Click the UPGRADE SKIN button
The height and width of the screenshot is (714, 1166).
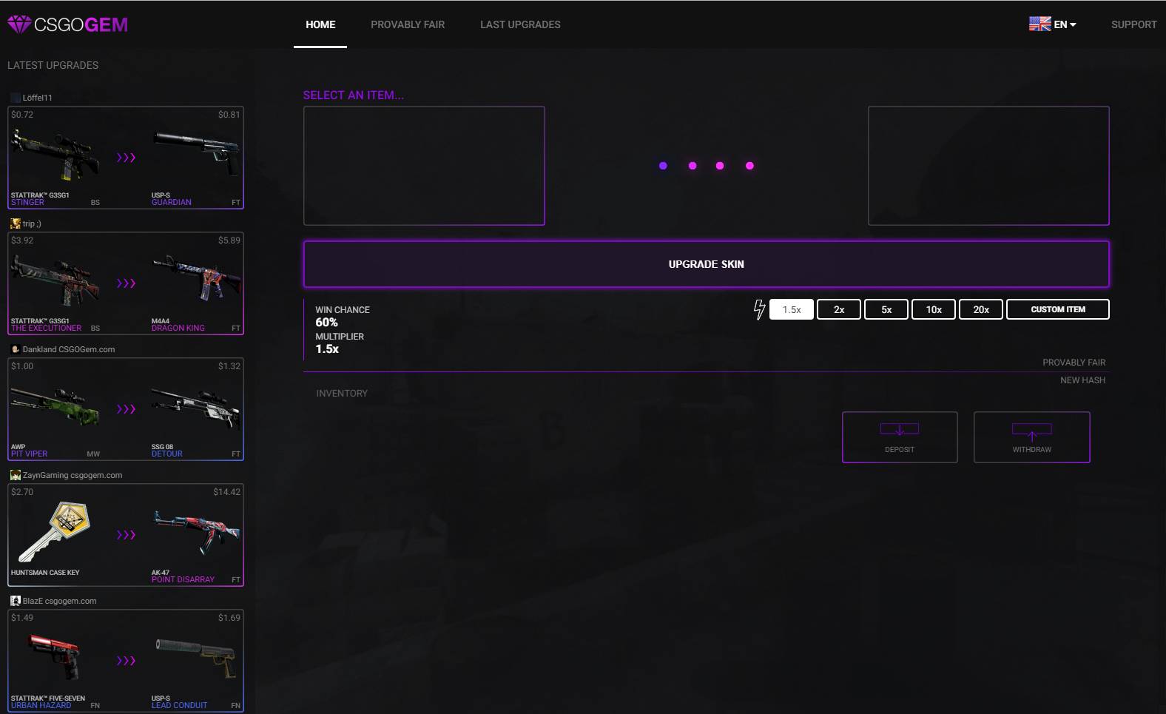tap(706, 264)
